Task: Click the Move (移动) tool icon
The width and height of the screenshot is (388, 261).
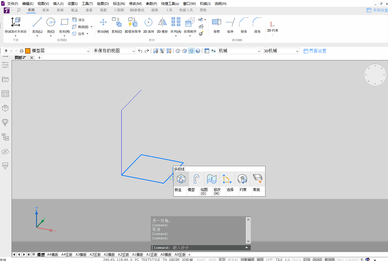Action: (x=103, y=23)
